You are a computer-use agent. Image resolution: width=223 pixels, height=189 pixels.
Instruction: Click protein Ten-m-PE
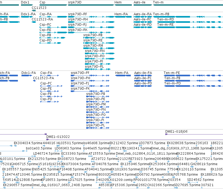(193, 75)
